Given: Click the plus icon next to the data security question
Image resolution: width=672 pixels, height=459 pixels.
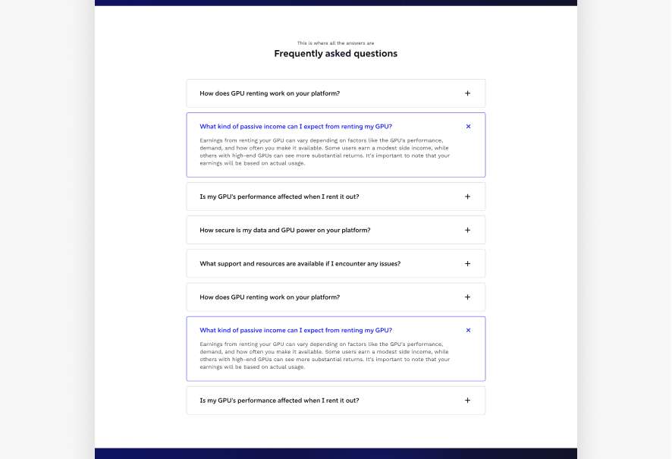Looking at the screenshot, I should coord(467,229).
